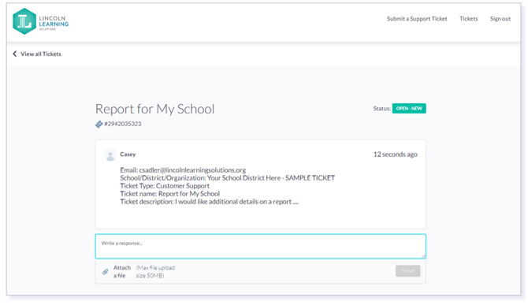Click the ticket tag icon next to #2942035323
The image size is (528, 305).
99,125
